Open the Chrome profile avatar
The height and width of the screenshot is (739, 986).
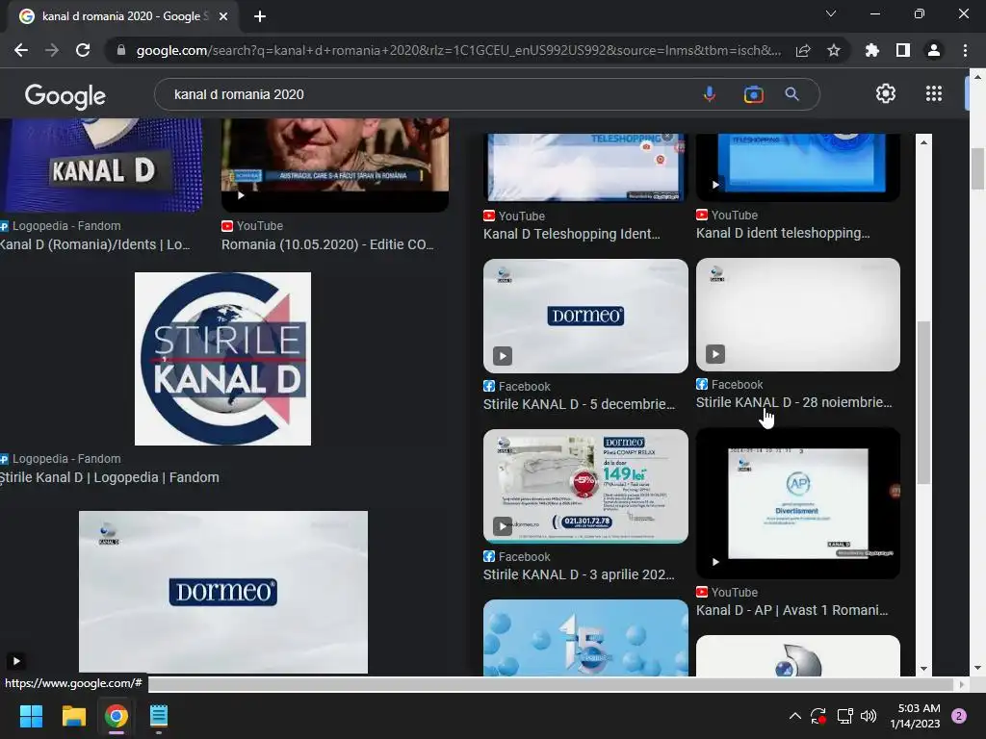coord(934,50)
